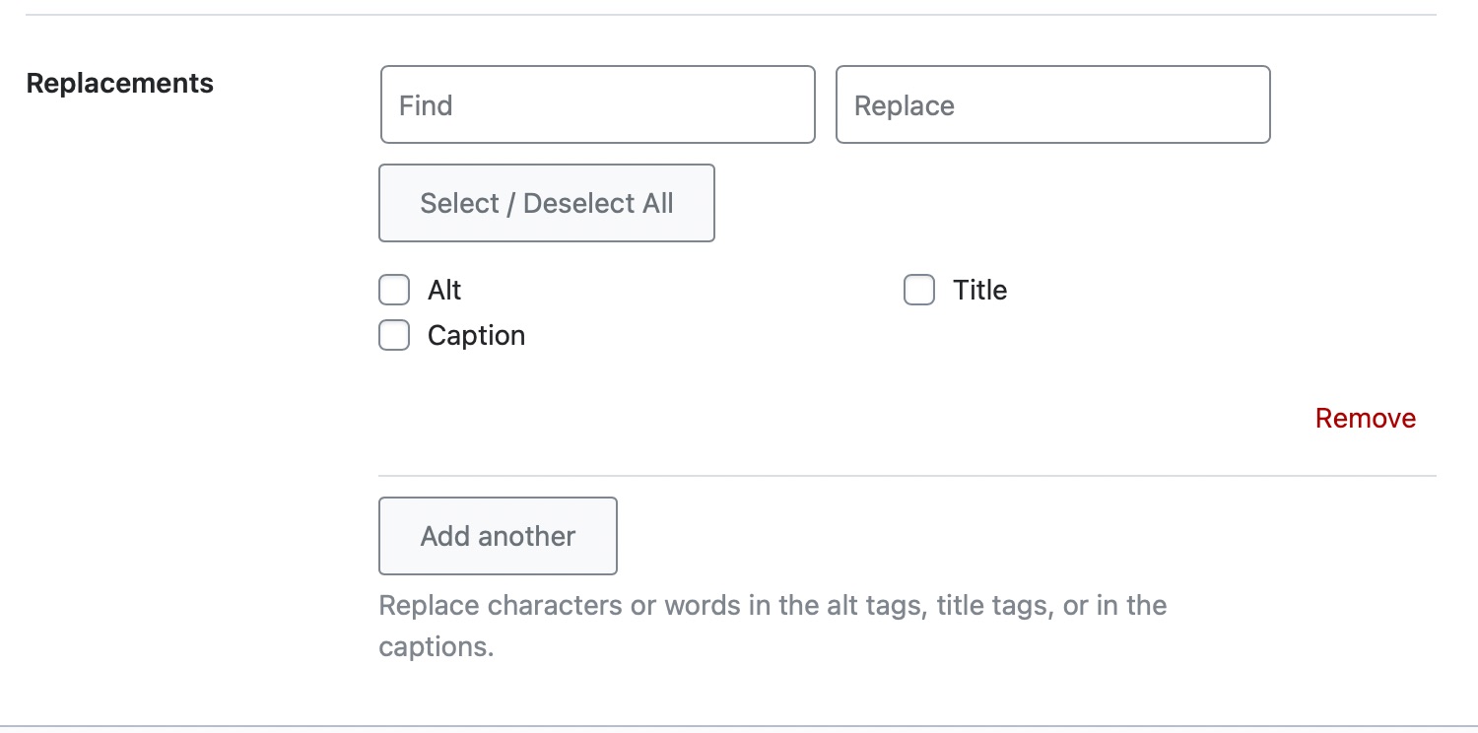Check the Caption checkbox

tap(394, 335)
